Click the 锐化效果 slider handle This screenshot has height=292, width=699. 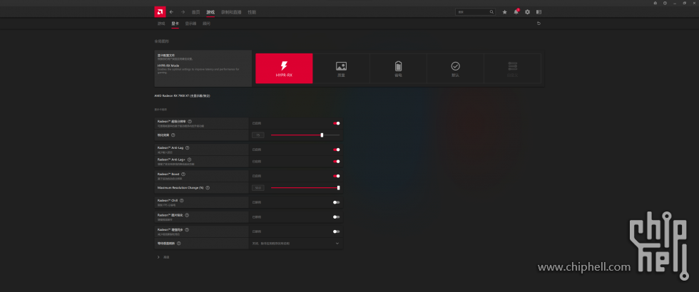(322, 135)
